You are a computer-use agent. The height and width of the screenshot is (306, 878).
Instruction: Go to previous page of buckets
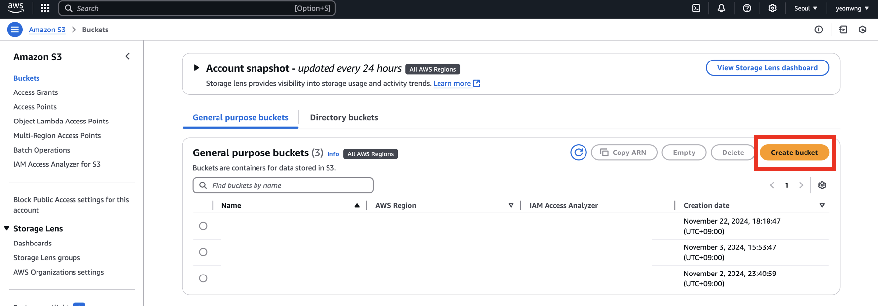point(772,185)
